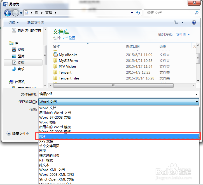The height and width of the screenshot is (185, 203).
Task: Sort by the 名称 column header
Action: click(56, 46)
